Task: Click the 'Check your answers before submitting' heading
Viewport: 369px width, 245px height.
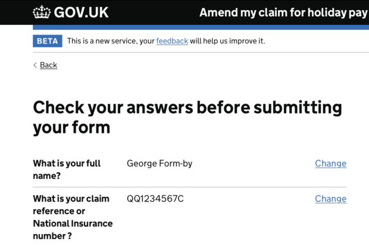Action: click(x=187, y=108)
